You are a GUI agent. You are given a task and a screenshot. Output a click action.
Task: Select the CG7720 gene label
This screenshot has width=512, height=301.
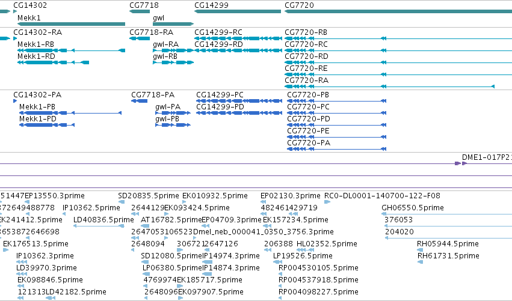coord(299,5)
